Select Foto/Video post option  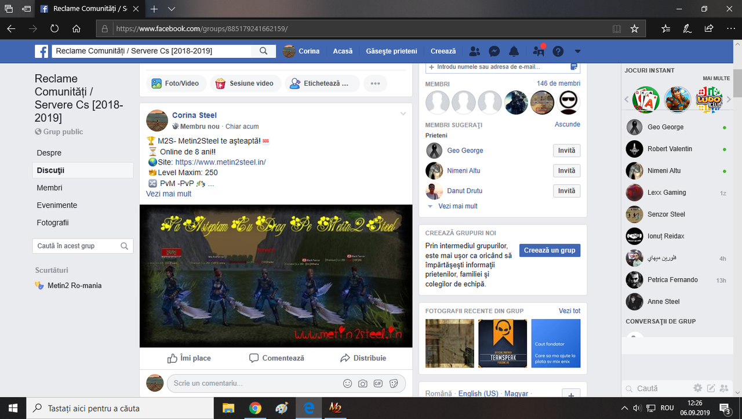click(176, 83)
